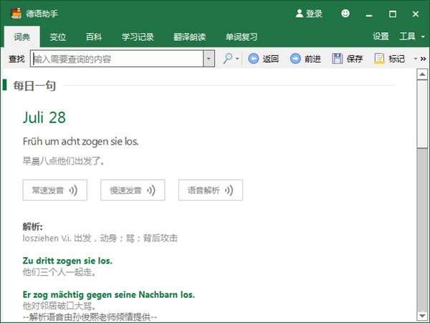Screen dimensions: 430x323
Task: Click the smiley face feedback icon
Action: 345,14
